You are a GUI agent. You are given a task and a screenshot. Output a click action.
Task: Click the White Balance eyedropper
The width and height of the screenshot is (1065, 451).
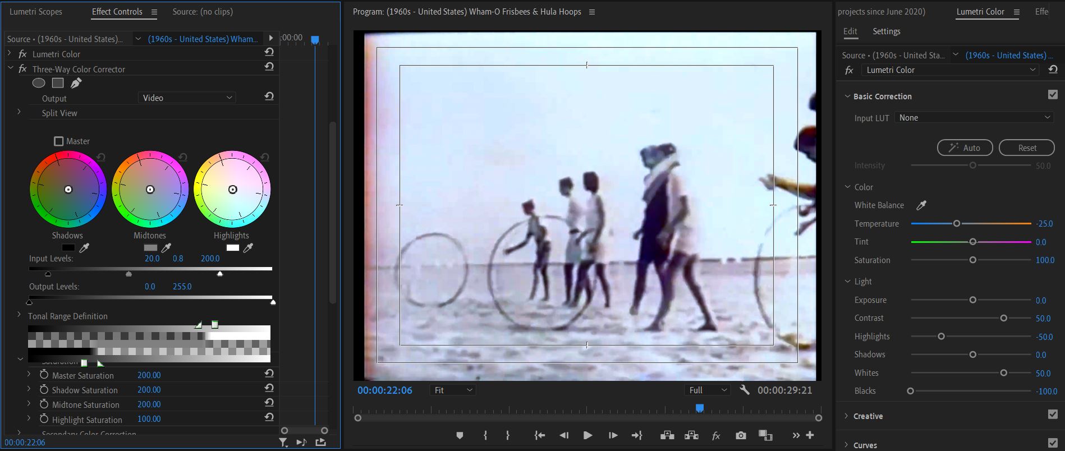921,205
